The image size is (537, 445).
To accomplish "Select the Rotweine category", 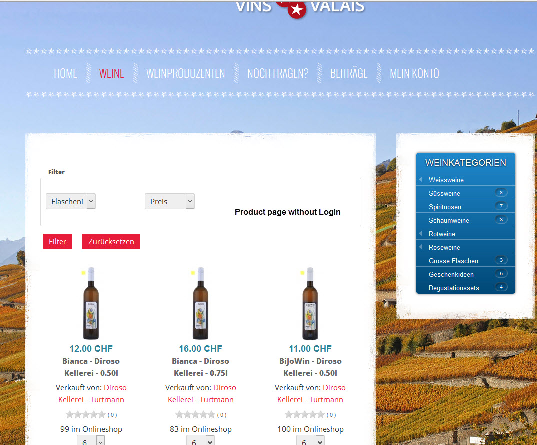I will click(442, 234).
